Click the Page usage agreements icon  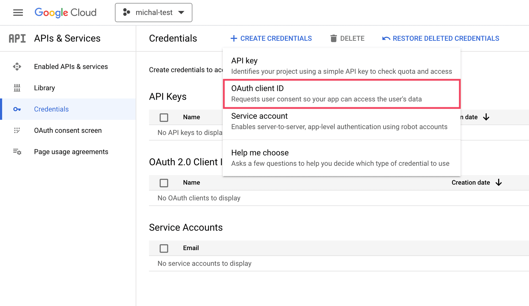coord(17,152)
